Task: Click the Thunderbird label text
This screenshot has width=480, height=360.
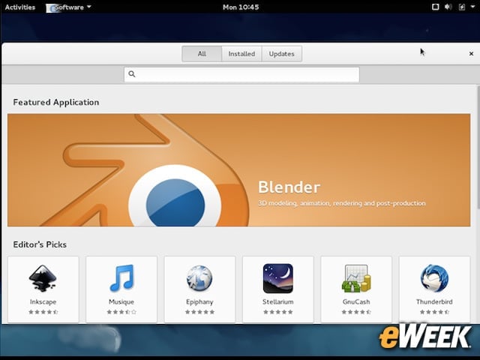Action: pyautogui.click(x=434, y=301)
